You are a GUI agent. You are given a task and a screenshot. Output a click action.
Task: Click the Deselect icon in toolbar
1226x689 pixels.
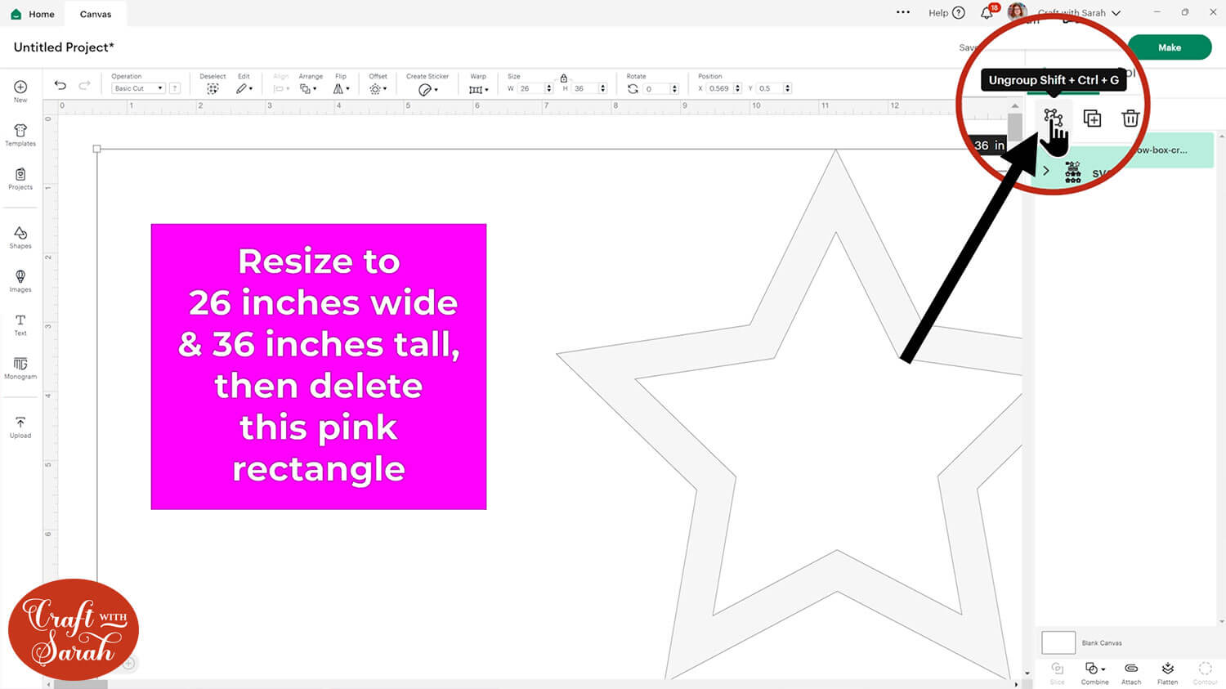pyautogui.click(x=213, y=88)
